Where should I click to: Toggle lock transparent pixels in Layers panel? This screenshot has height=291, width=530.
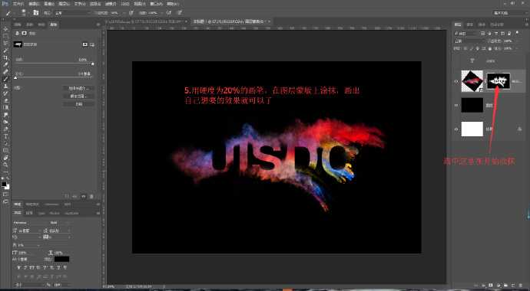click(x=466, y=48)
